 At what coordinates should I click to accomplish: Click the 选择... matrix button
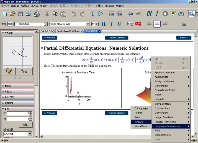[26, 125]
